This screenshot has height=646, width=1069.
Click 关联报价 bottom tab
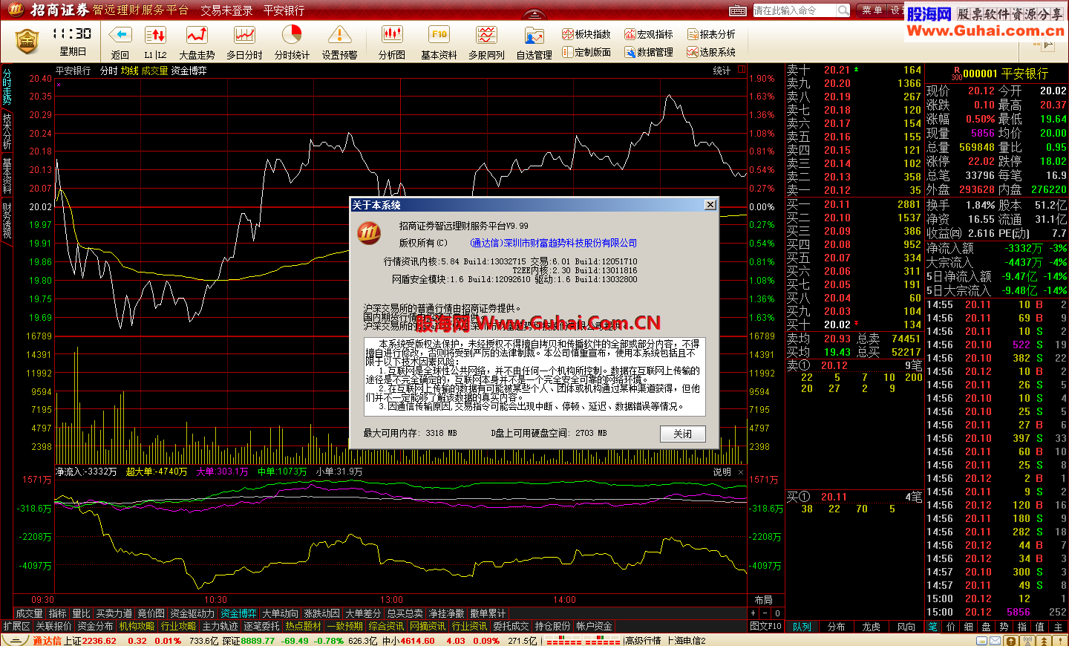click(x=54, y=627)
